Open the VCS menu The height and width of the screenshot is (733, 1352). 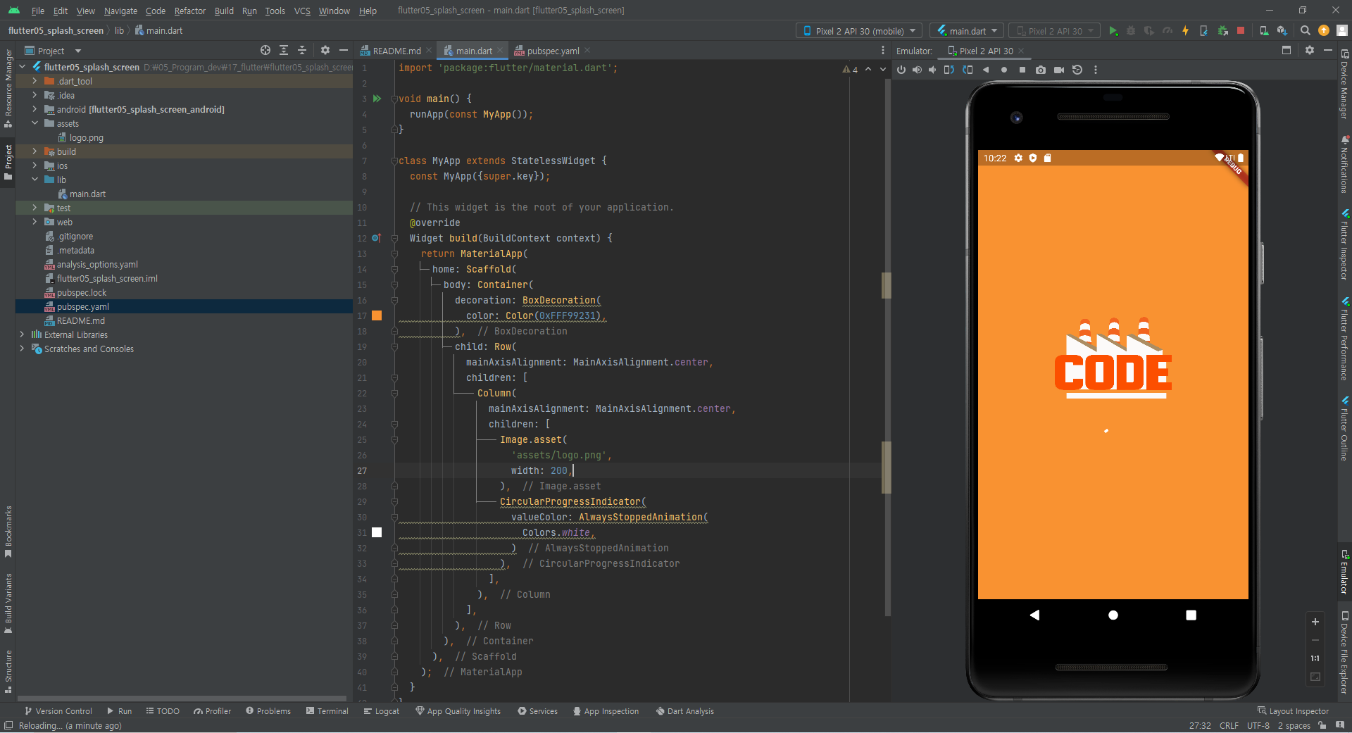pyautogui.click(x=302, y=11)
